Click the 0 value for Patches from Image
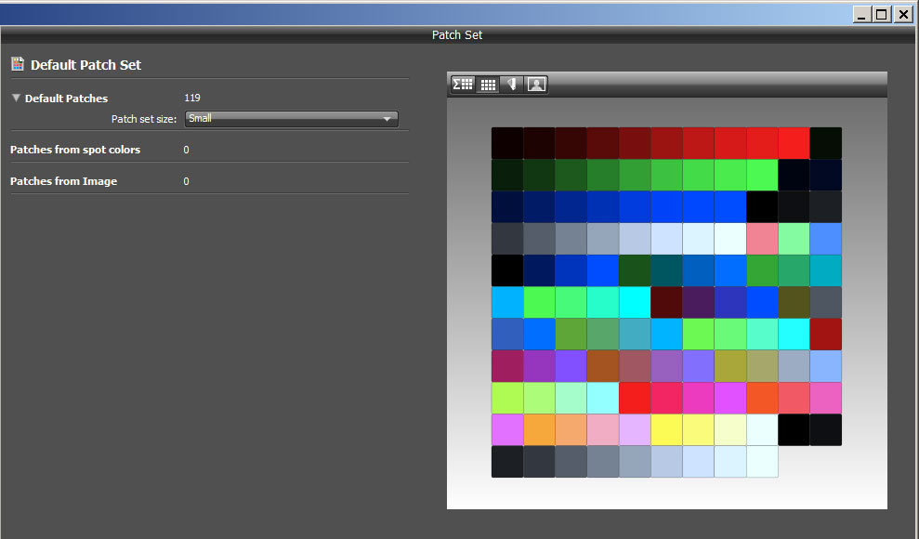Image resolution: width=919 pixels, height=539 pixels. [187, 181]
